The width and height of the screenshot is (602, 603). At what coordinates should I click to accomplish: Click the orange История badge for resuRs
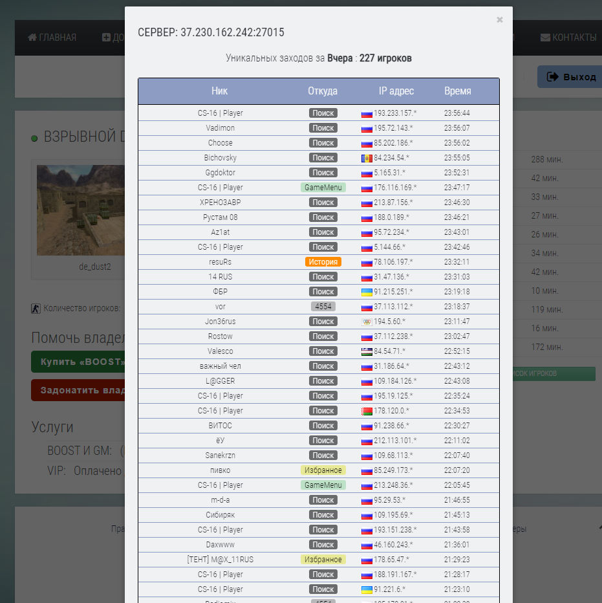[x=323, y=262]
